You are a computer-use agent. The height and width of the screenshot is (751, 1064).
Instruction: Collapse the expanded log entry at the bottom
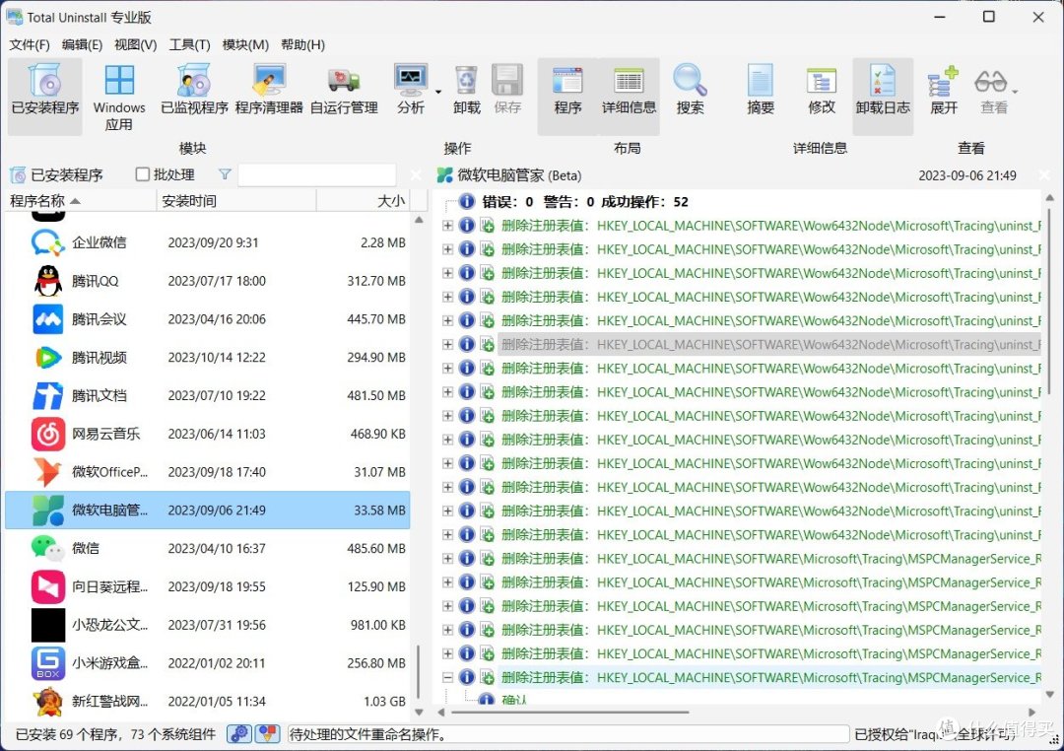[x=448, y=677]
